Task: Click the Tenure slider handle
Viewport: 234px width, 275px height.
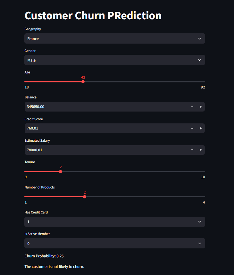Action: [x=61, y=171]
